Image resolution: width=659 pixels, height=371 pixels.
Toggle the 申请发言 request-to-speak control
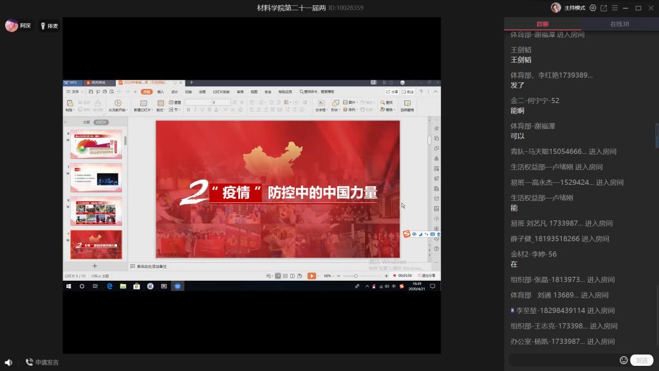pyautogui.click(x=42, y=363)
